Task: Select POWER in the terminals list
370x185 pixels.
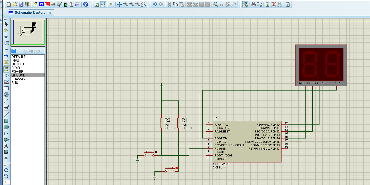Action: coord(18,72)
